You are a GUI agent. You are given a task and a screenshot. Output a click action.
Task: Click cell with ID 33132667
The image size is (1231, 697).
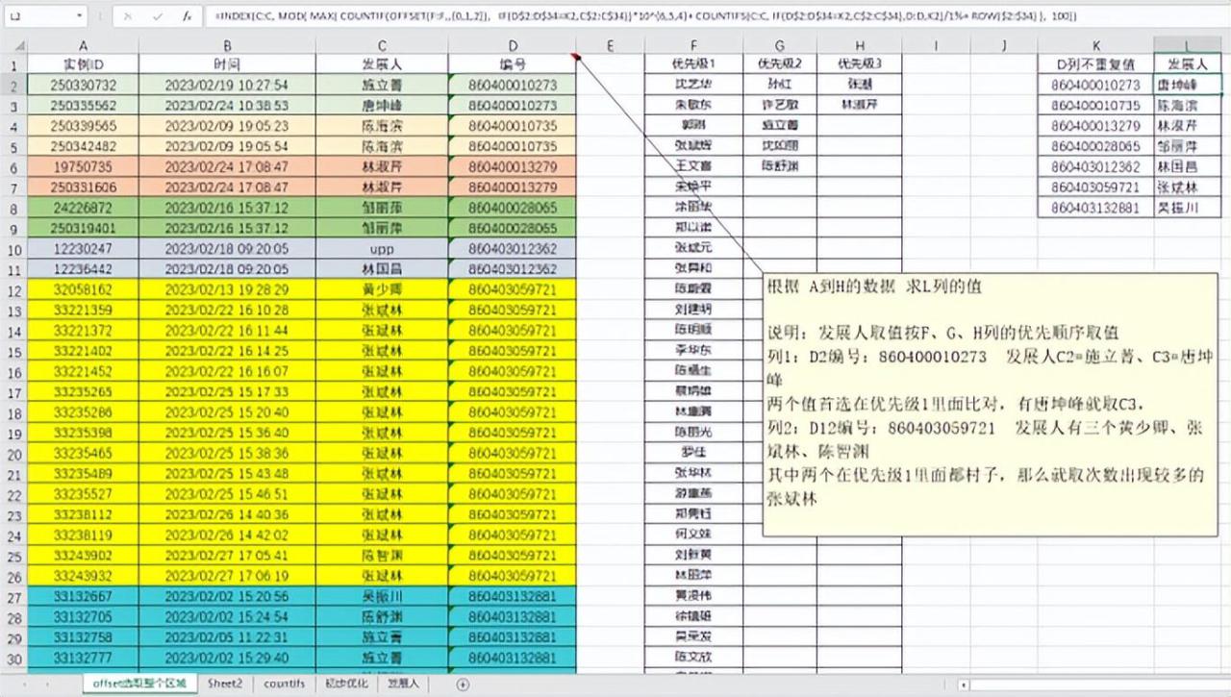[x=84, y=596]
